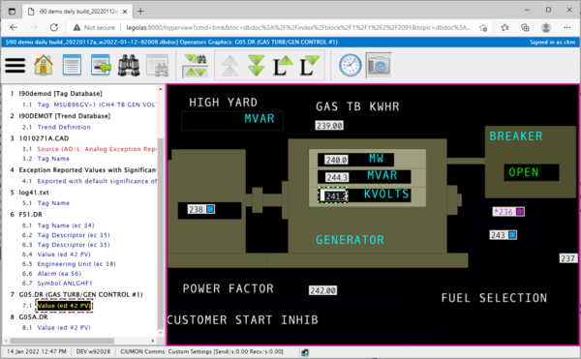This screenshot has height=359, width=581.
Task: Select Tag Descriptor entry 6.2
Action: click(x=74, y=235)
